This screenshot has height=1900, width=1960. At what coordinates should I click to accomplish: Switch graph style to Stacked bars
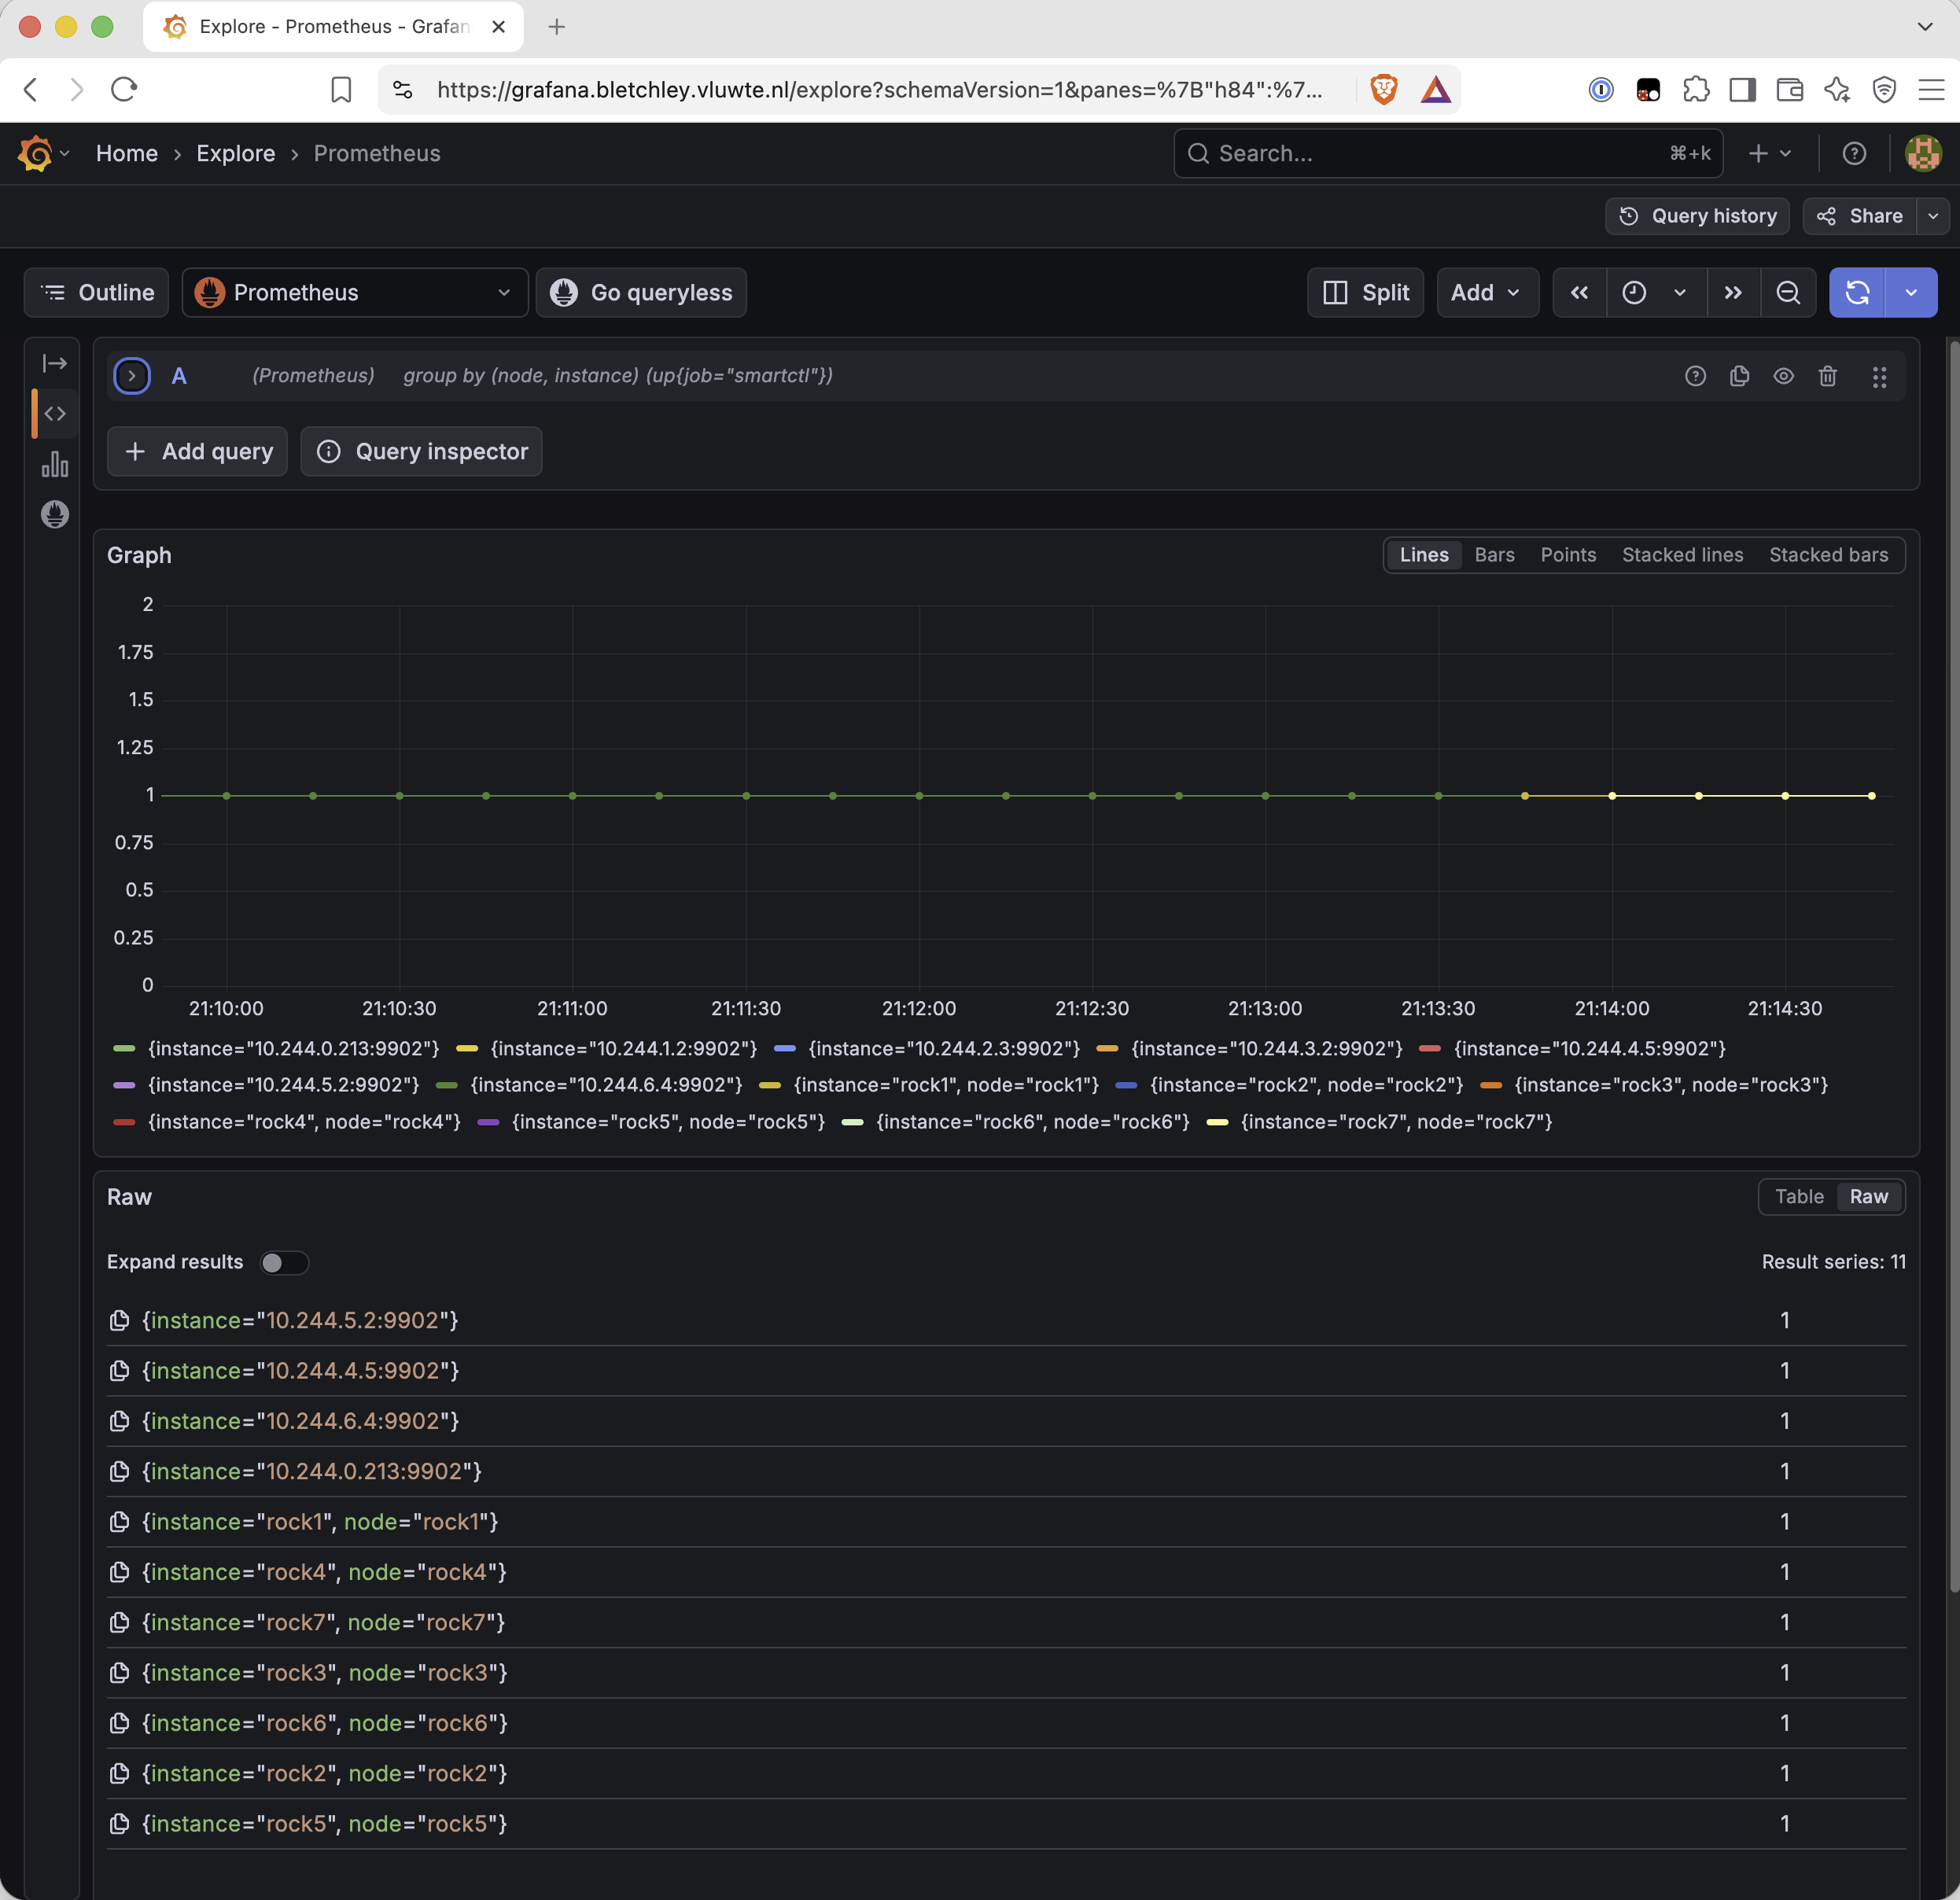coord(1828,555)
